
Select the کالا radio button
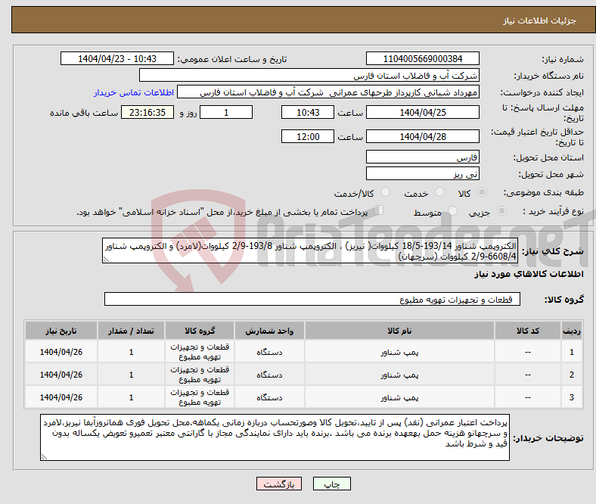482,192
